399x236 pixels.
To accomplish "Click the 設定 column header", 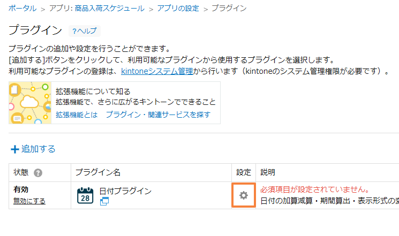I will coord(244,172).
